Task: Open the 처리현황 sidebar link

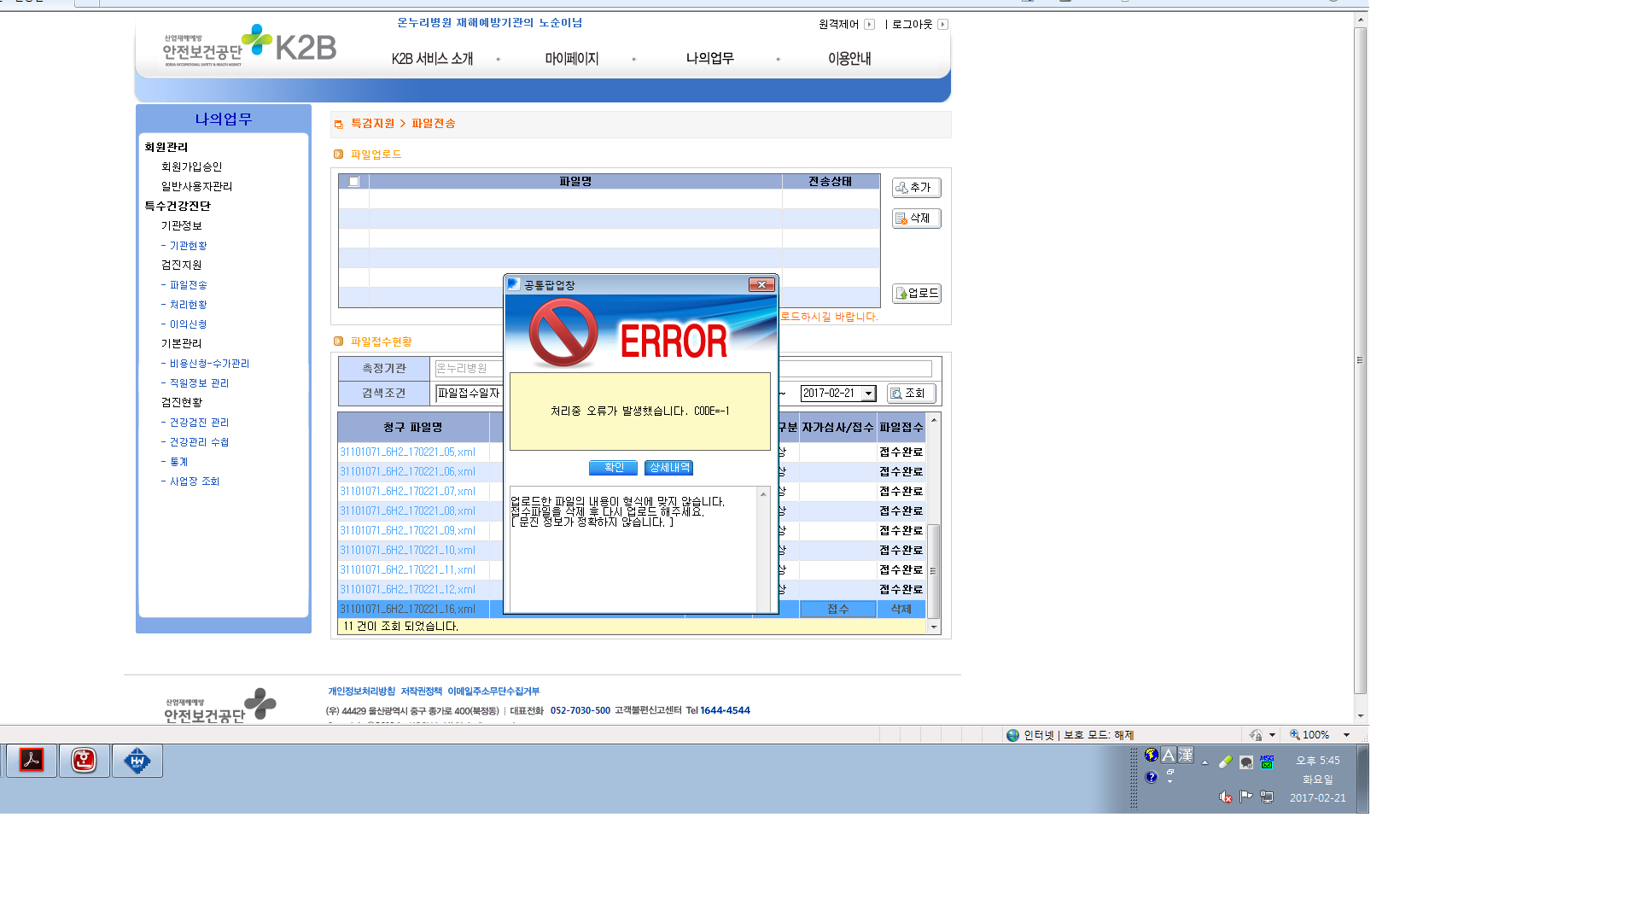Action: tap(188, 305)
